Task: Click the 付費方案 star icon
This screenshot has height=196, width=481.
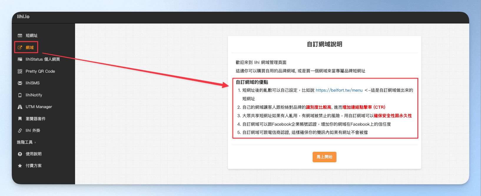Action: point(20,166)
